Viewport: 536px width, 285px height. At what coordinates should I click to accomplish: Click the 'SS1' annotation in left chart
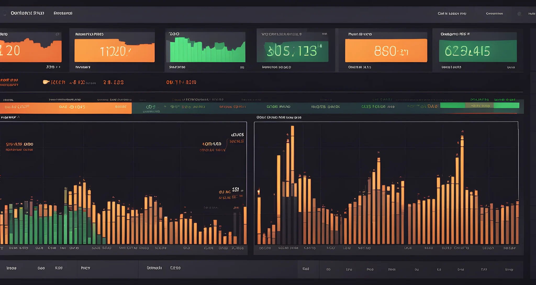(x=236, y=189)
